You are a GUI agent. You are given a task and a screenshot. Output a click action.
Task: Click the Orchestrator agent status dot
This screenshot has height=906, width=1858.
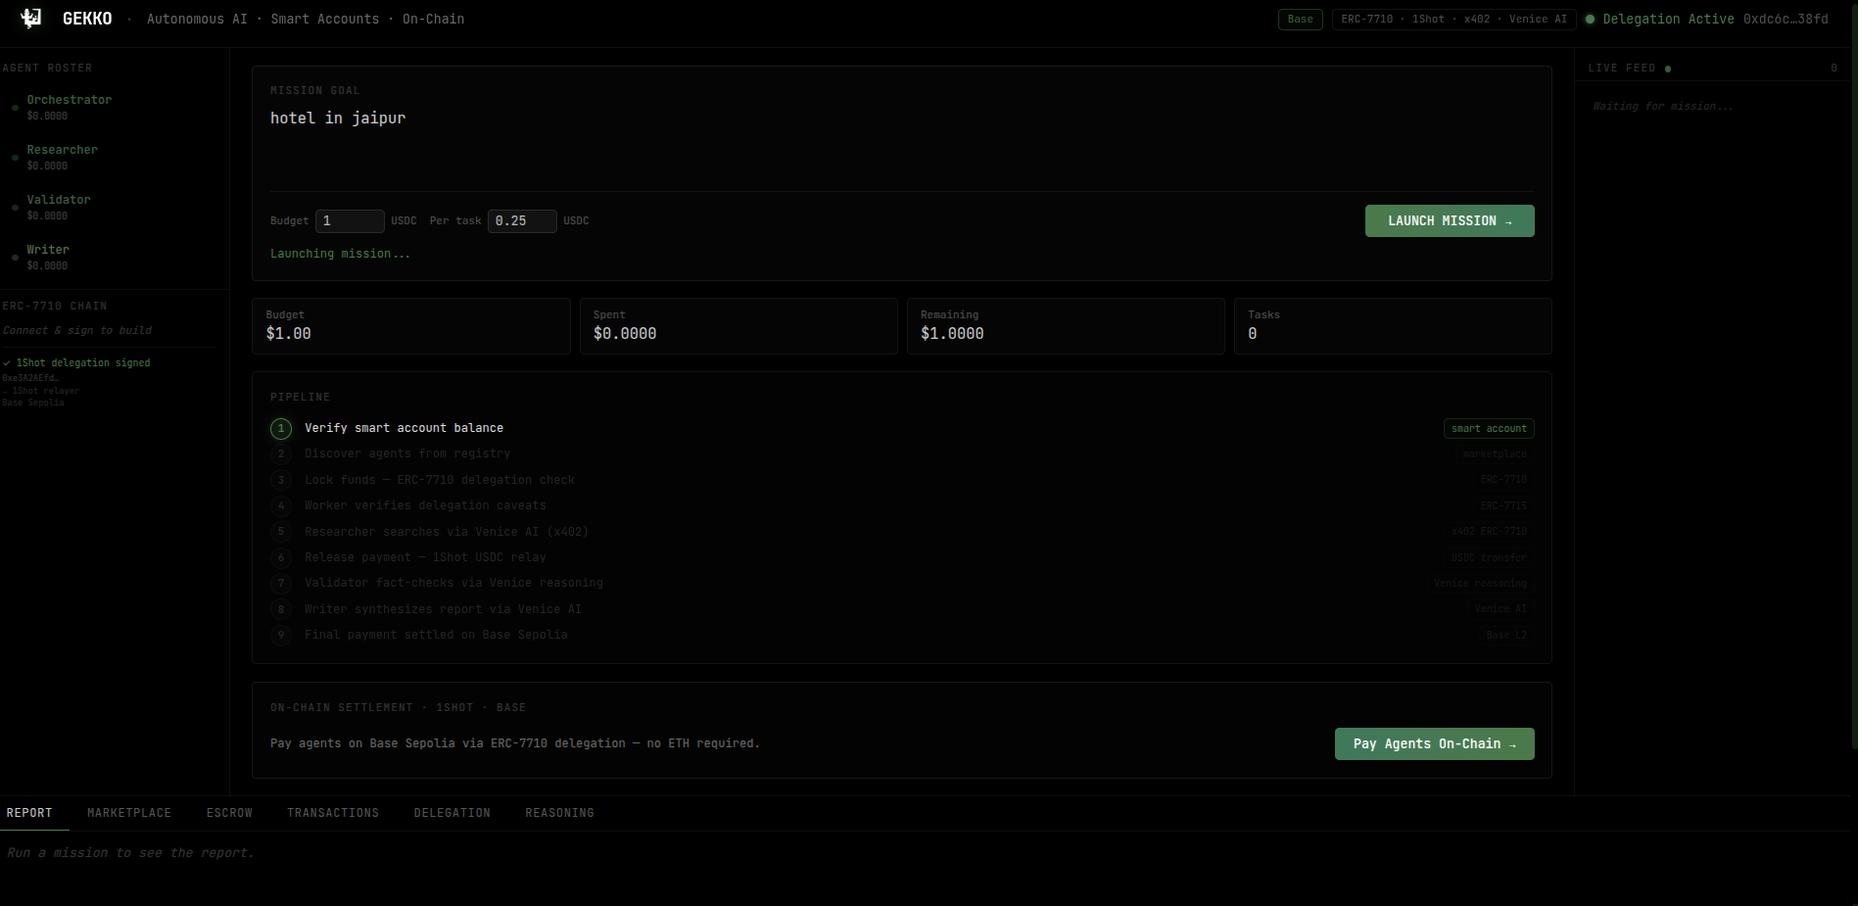[x=15, y=108]
